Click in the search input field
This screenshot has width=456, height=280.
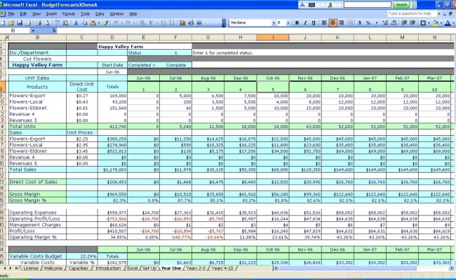click(x=368, y=5)
